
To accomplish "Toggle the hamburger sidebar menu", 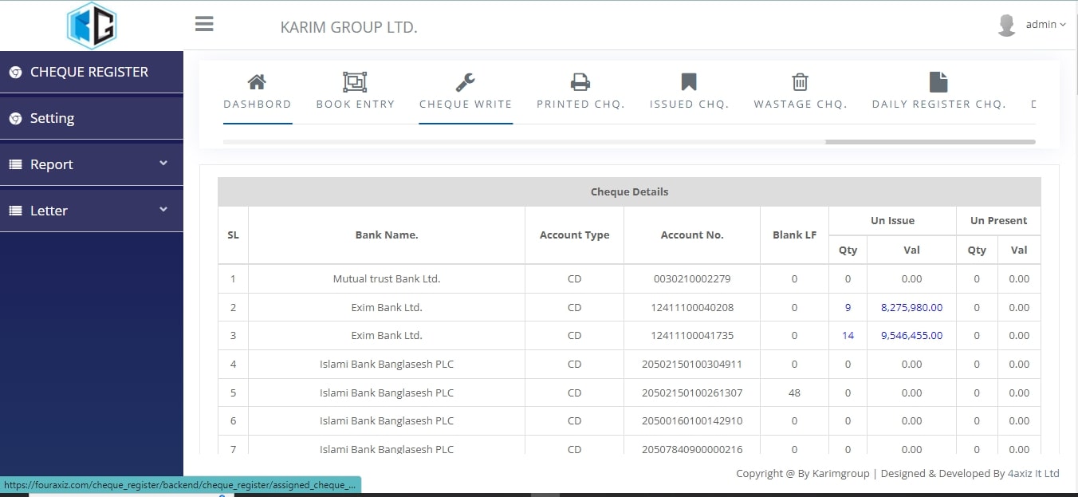I will [x=204, y=24].
